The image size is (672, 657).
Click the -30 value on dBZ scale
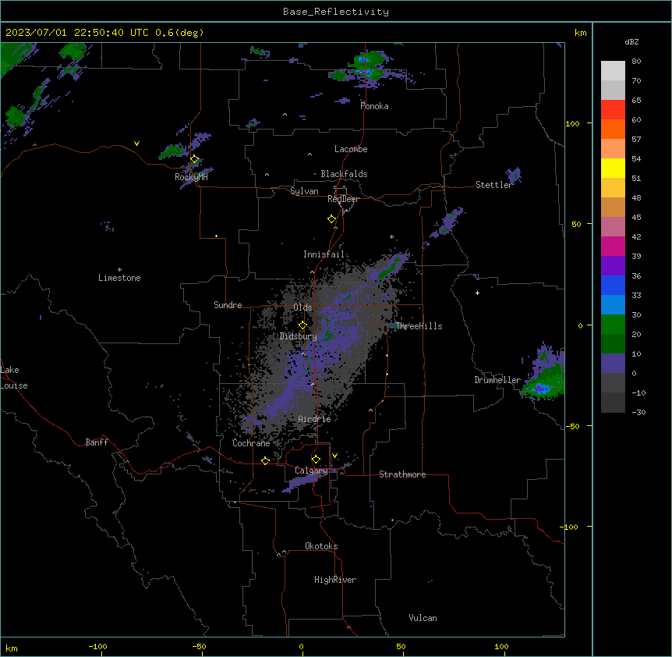638,413
